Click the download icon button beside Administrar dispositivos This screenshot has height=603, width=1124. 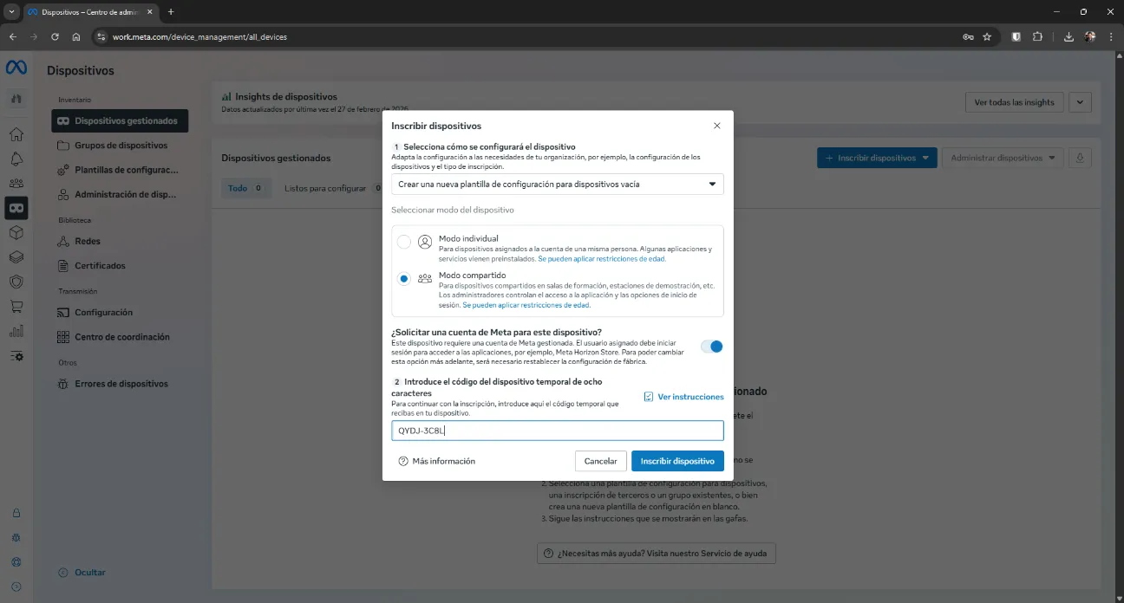1080,158
